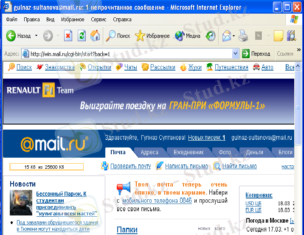This screenshot has width=304, height=235.
Task: Click the Проверить почту arrows icon
Action: point(105,166)
